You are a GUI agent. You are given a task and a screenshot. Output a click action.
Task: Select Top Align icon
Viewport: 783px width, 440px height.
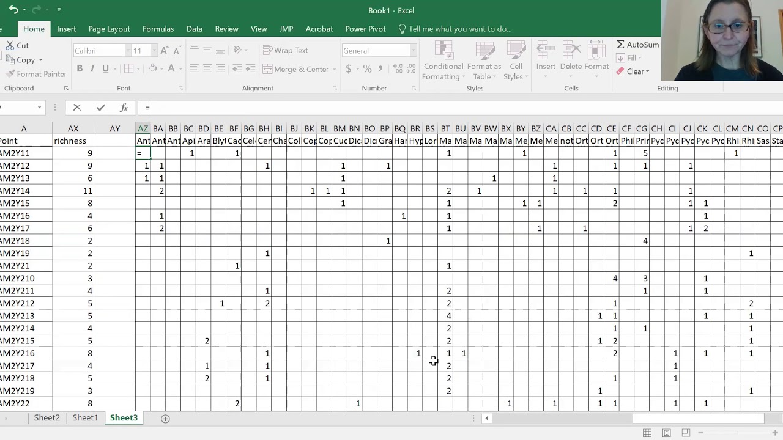pyautogui.click(x=194, y=50)
